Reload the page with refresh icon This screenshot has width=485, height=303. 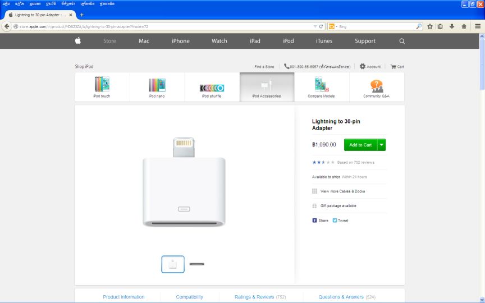click(321, 26)
